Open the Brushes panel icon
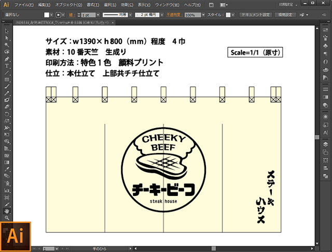The image size is (332, 252). (325, 38)
